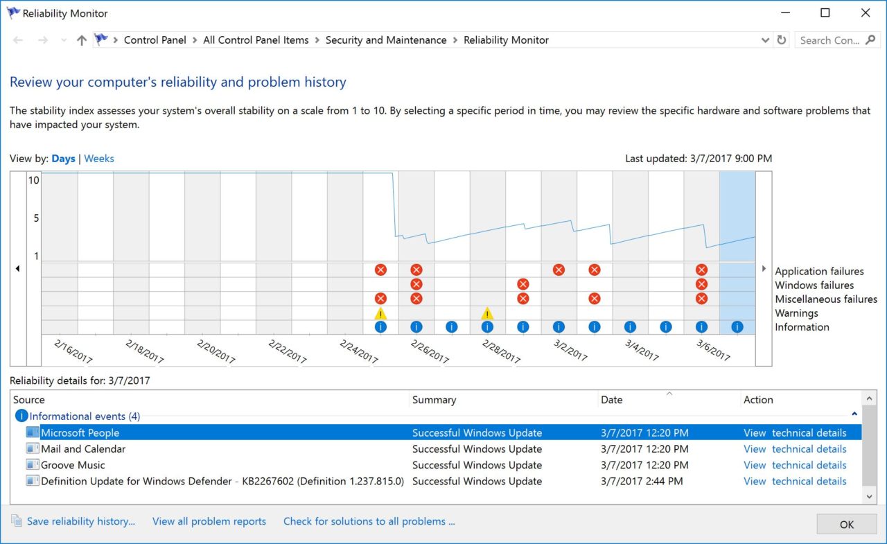
Task: Select application failure icon for 3/3/2017
Action: pos(595,270)
